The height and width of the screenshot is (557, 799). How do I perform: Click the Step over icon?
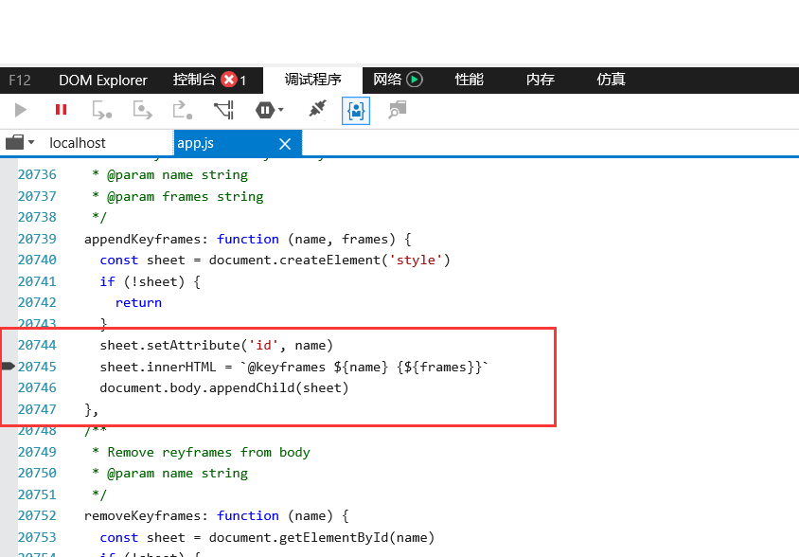pos(142,110)
